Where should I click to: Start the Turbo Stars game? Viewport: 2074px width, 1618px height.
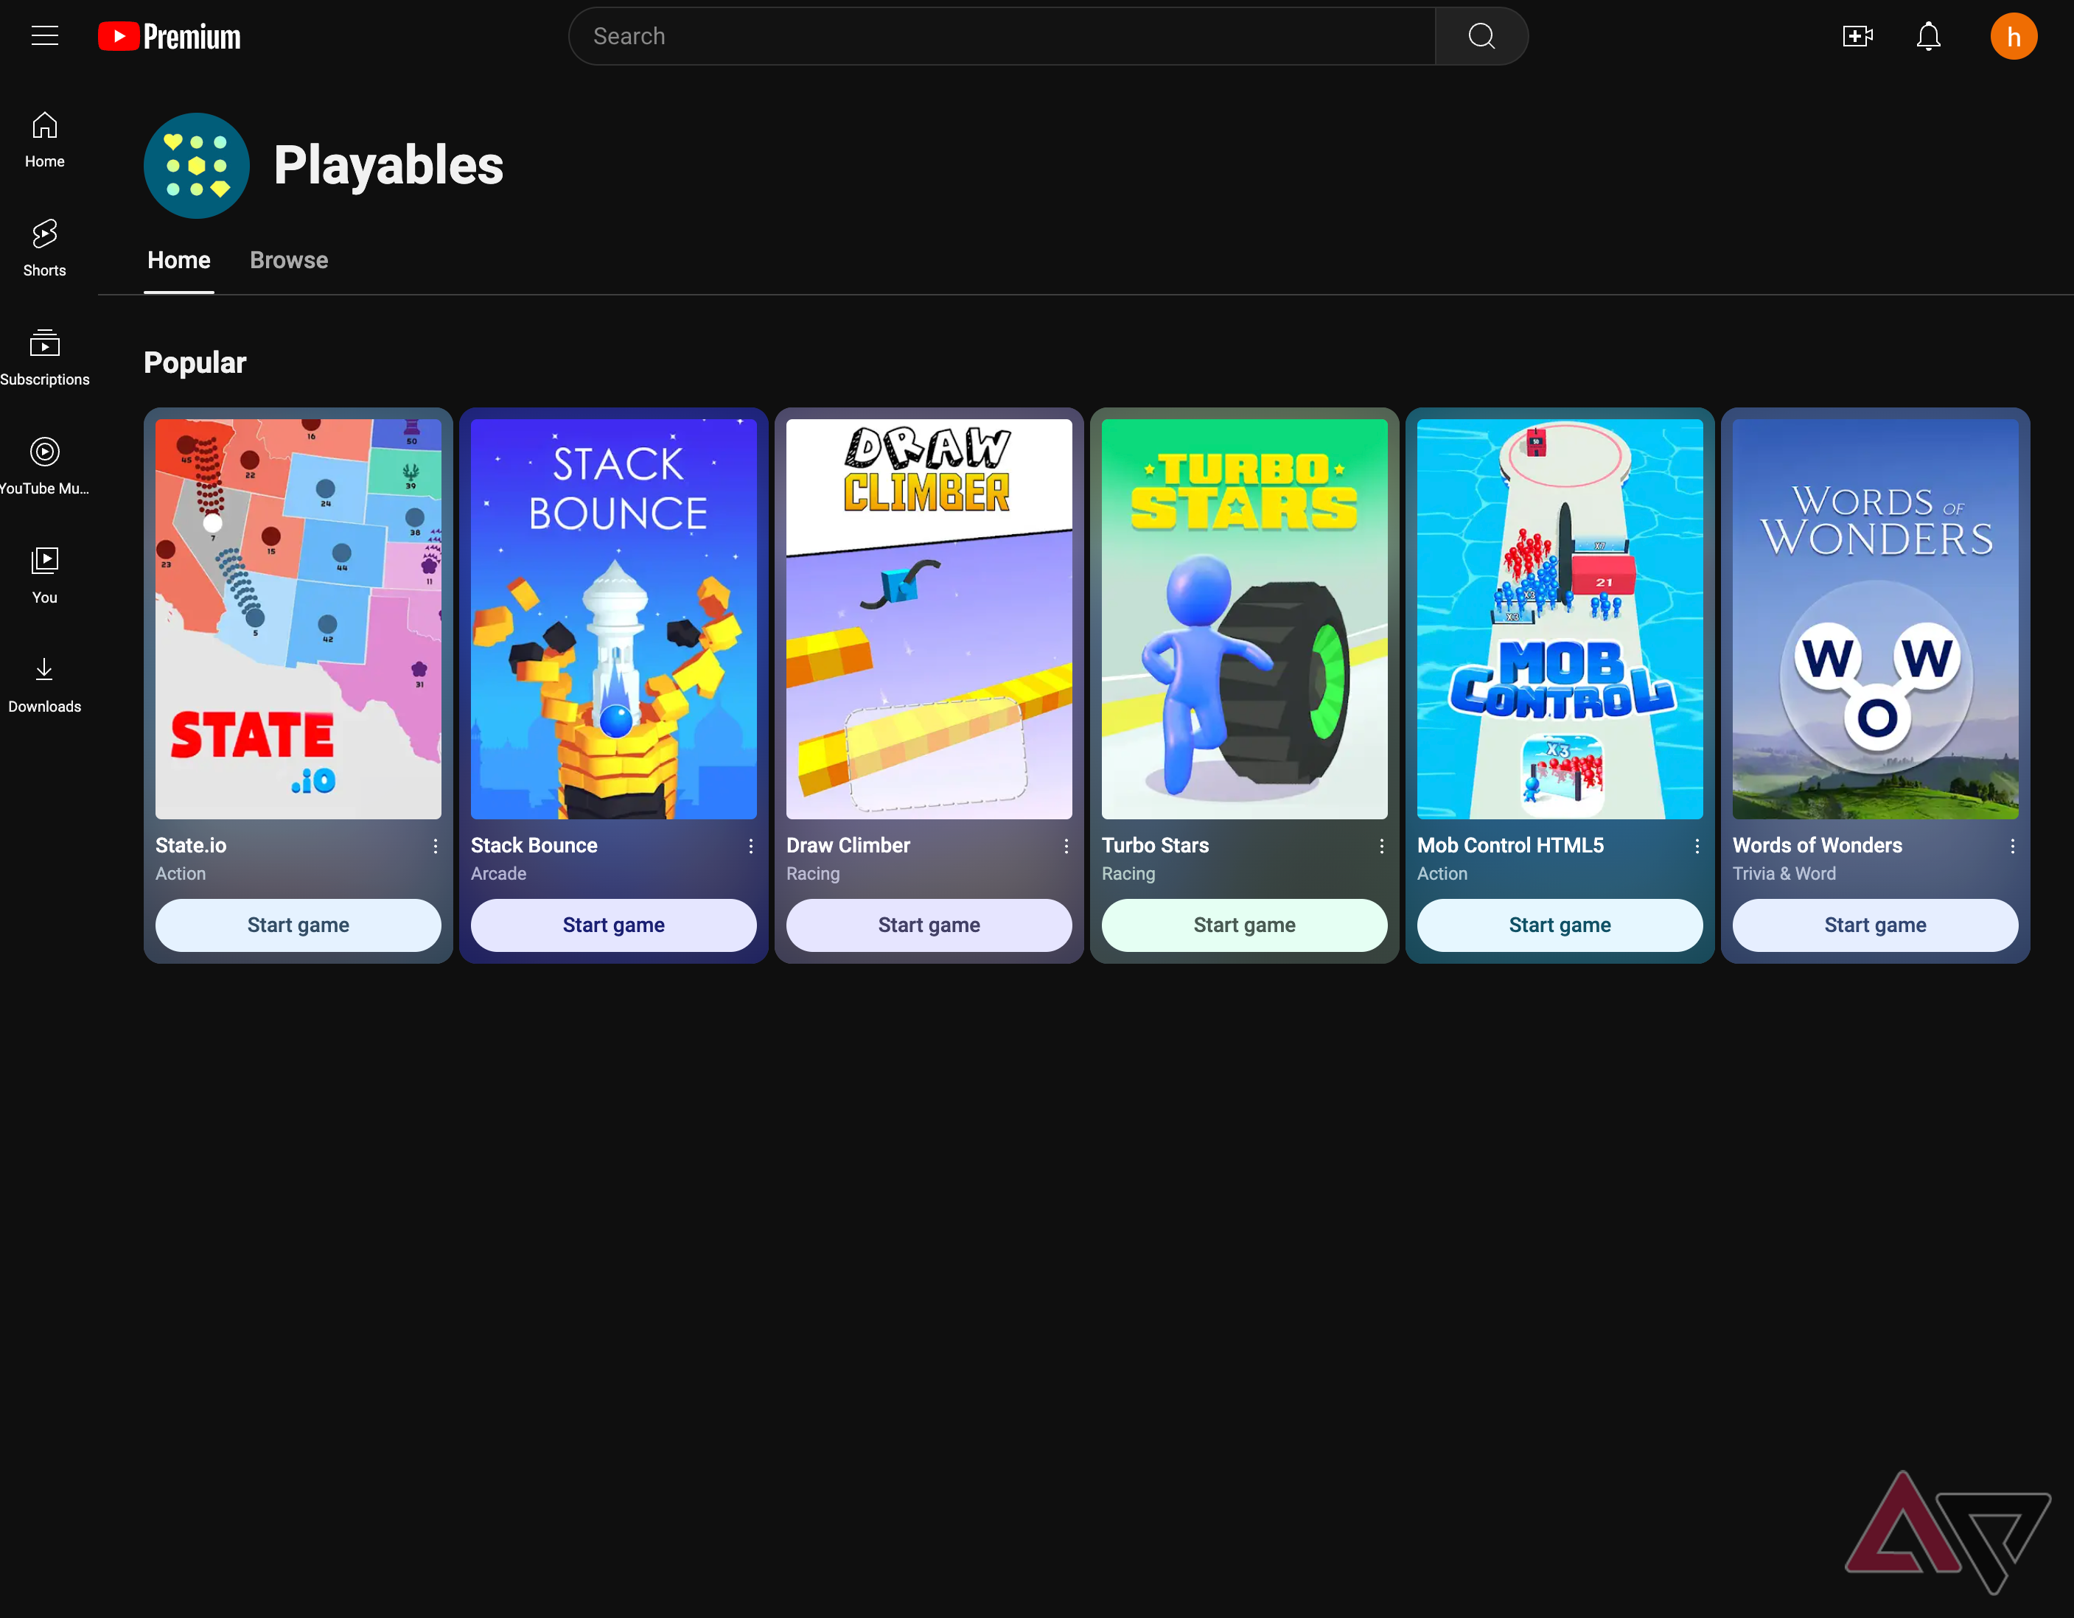click(1244, 925)
